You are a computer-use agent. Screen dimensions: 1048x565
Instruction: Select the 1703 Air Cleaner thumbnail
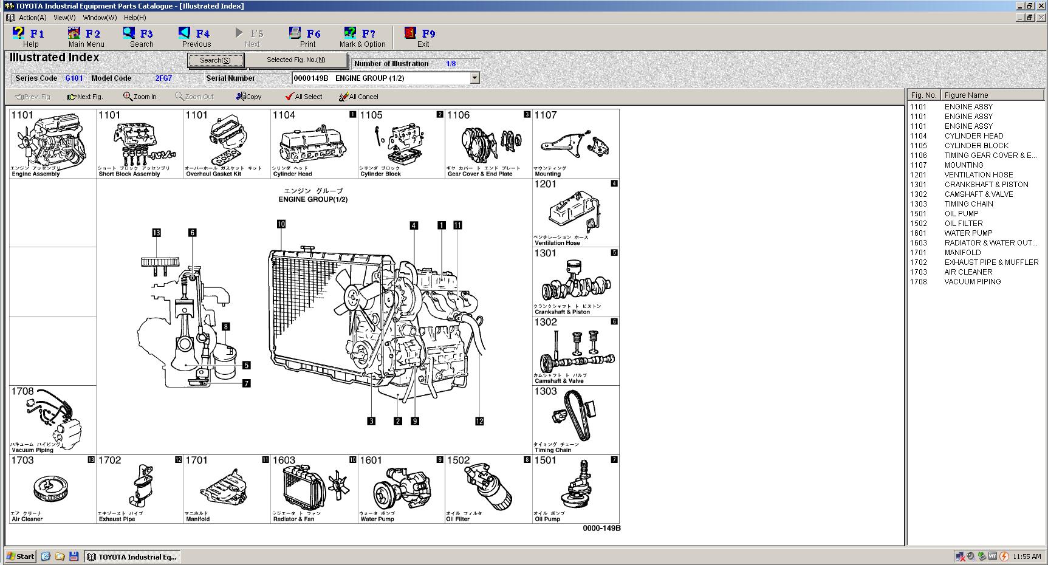pyautogui.click(x=53, y=489)
